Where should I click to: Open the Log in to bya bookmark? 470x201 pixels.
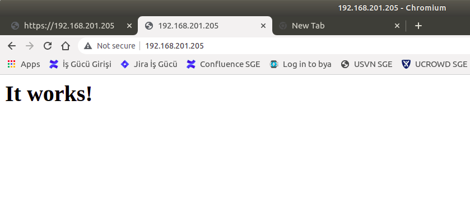click(x=300, y=64)
